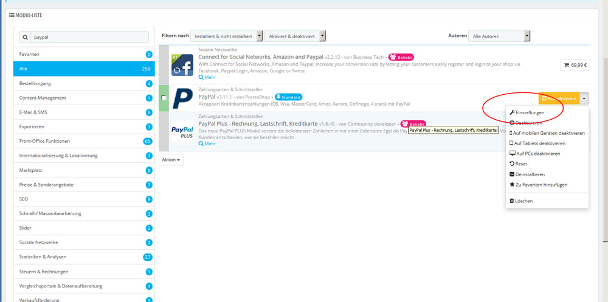Open Mehr link under Connect module

click(207, 77)
